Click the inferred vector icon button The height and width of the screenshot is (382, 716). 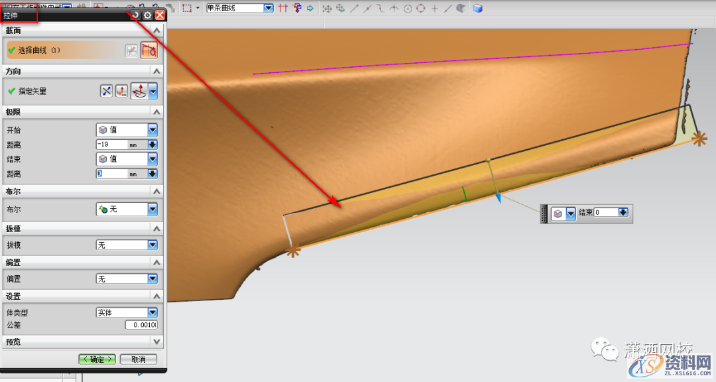pyautogui.click(x=139, y=91)
